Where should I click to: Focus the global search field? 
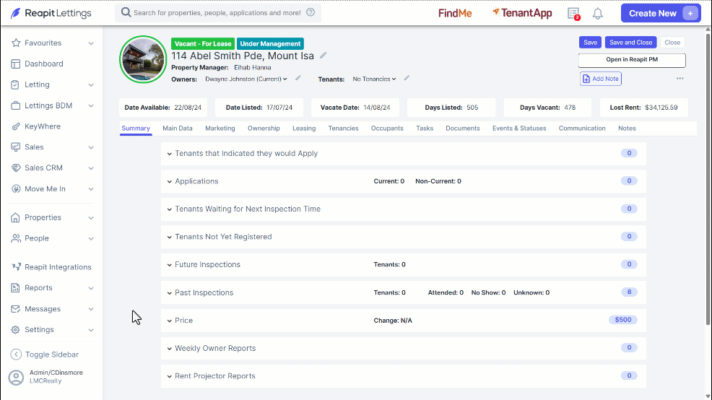pos(218,13)
